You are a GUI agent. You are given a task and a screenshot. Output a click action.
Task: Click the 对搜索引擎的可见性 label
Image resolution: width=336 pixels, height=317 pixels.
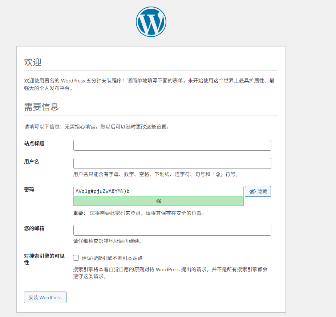click(x=44, y=259)
